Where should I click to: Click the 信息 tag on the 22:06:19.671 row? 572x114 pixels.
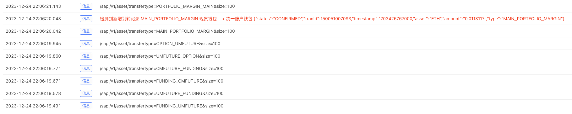coord(86,81)
